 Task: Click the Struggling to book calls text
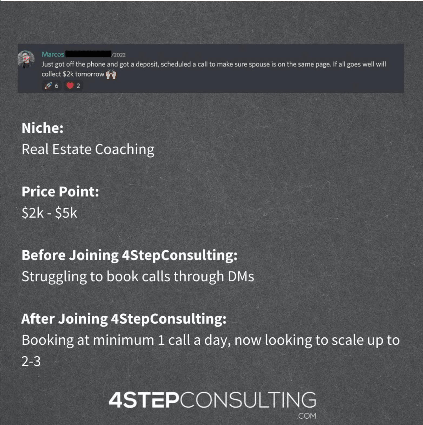click(x=138, y=277)
